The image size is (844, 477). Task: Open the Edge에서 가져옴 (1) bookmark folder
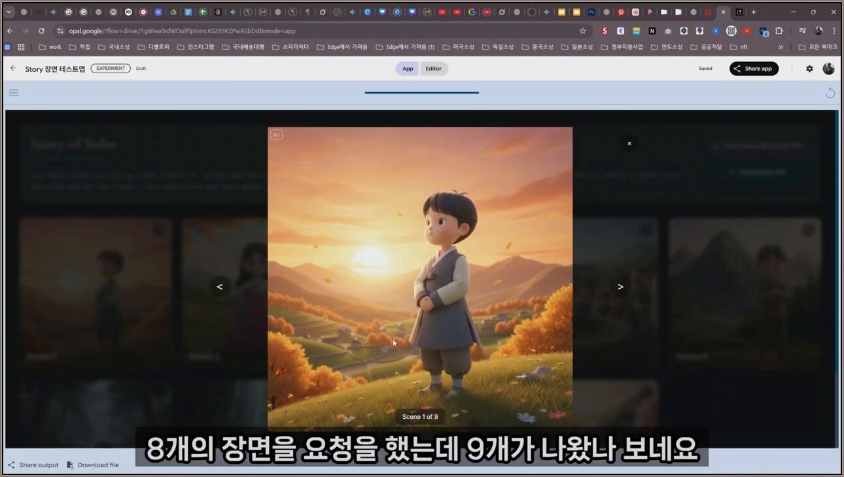click(405, 47)
